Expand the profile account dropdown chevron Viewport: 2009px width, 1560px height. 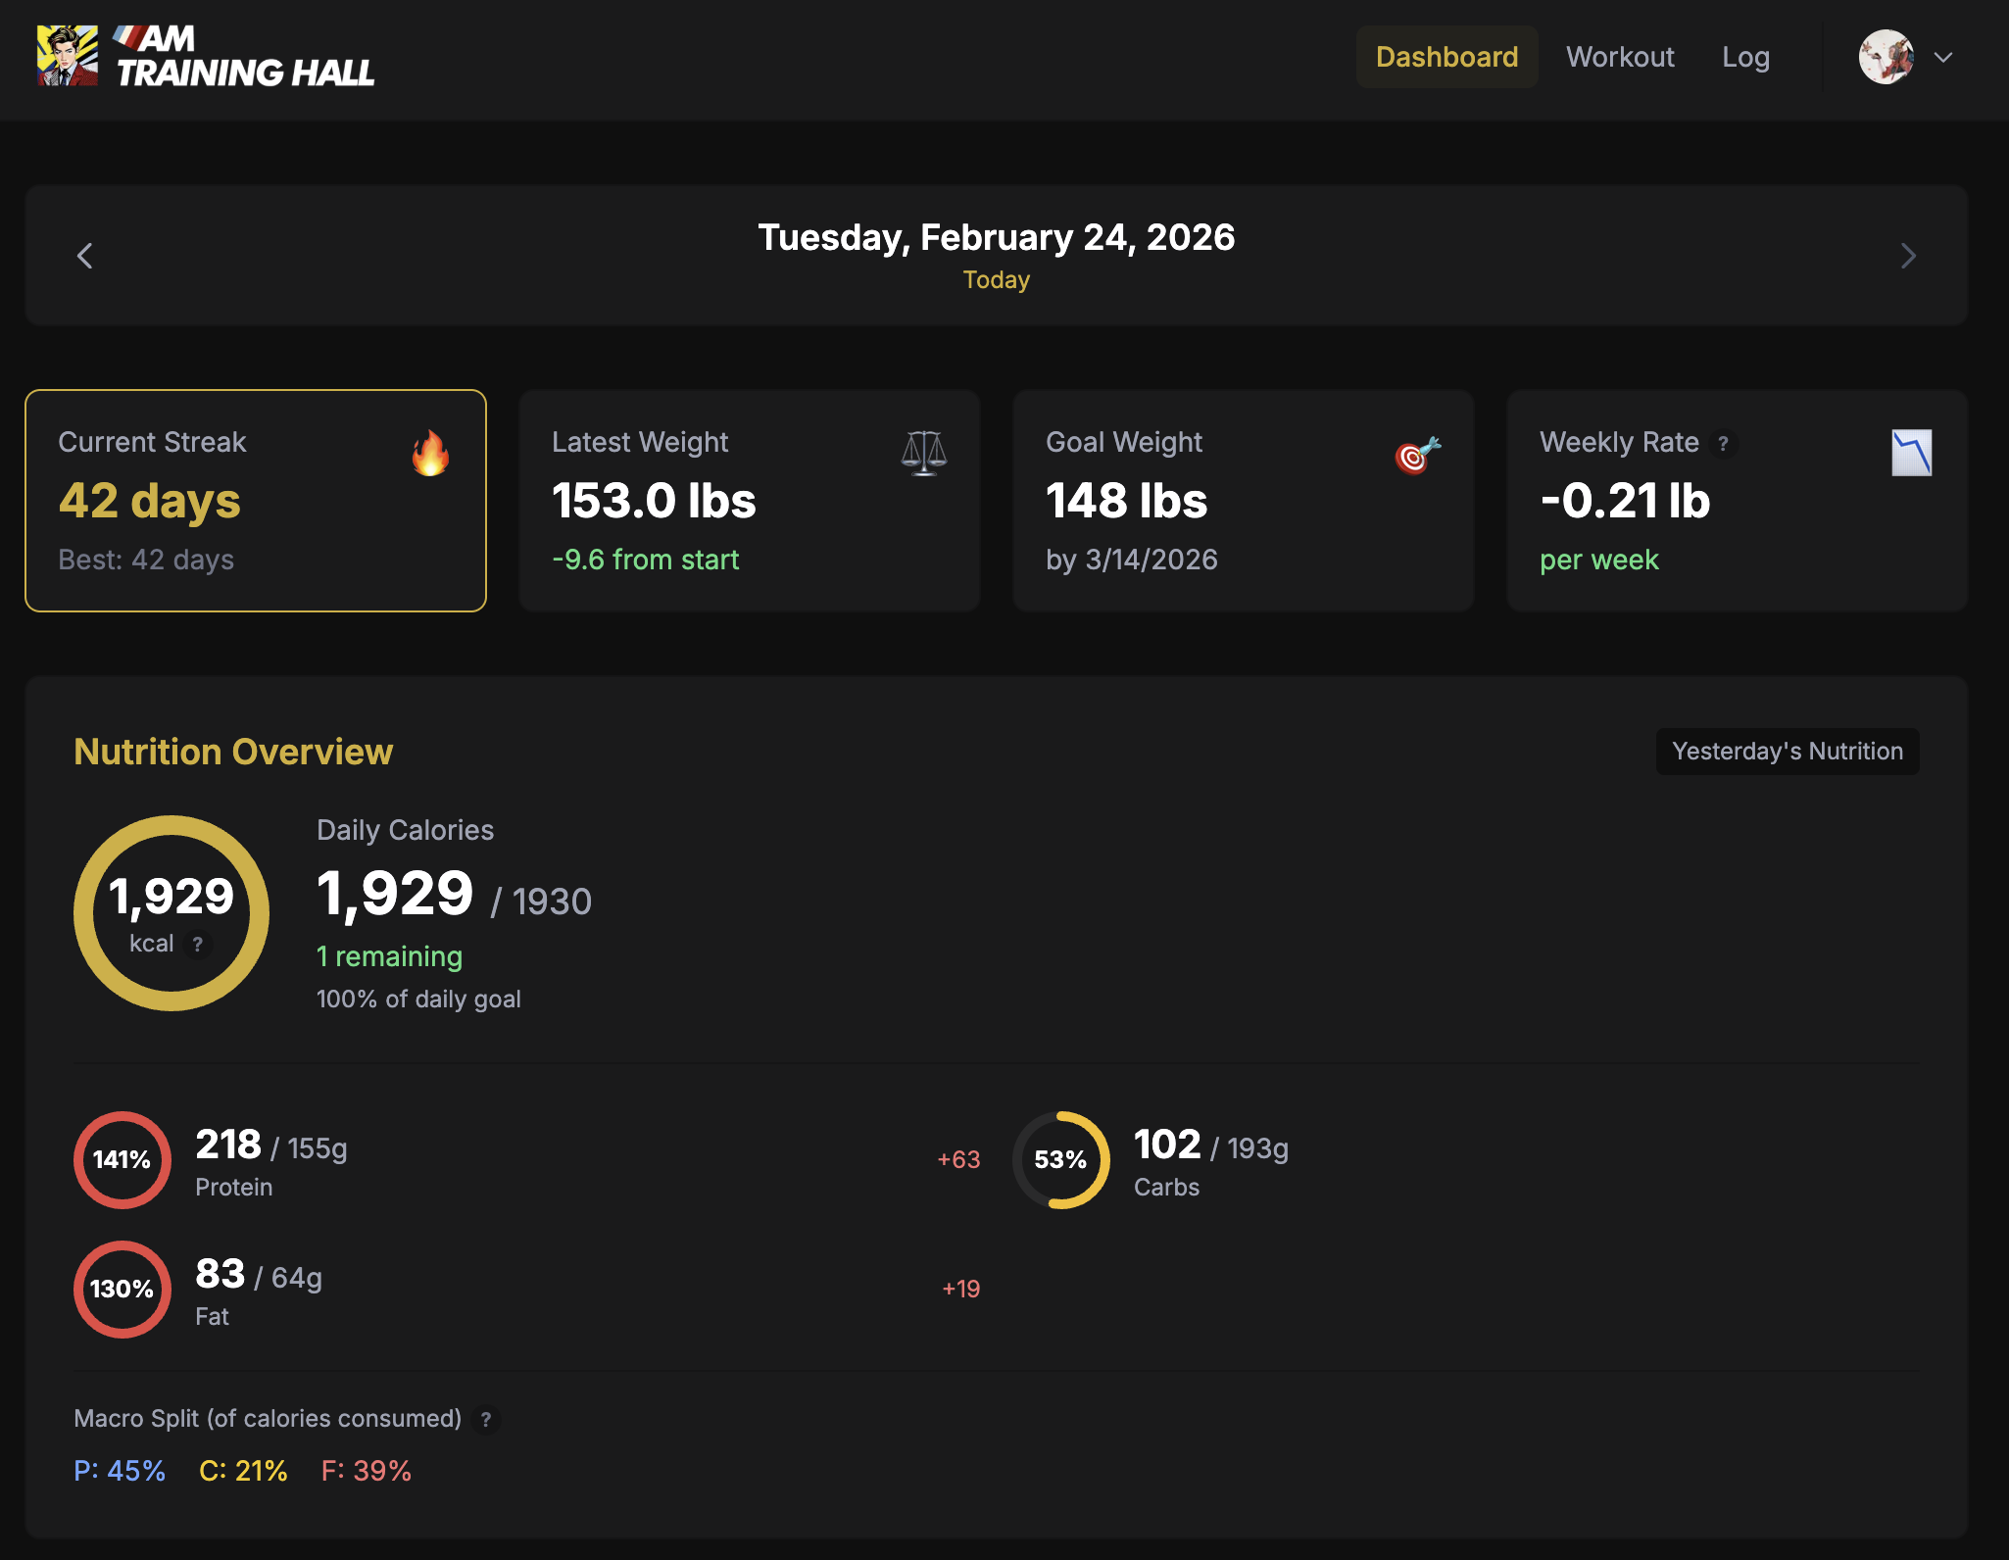coord(1941,59)
